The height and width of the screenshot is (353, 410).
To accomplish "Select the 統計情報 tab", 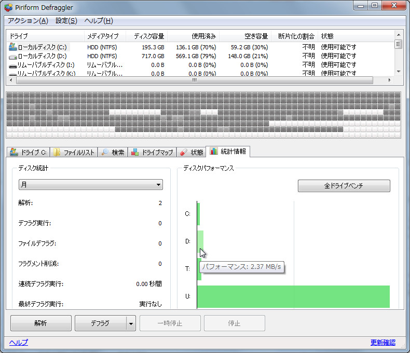I will pos(228,152).
